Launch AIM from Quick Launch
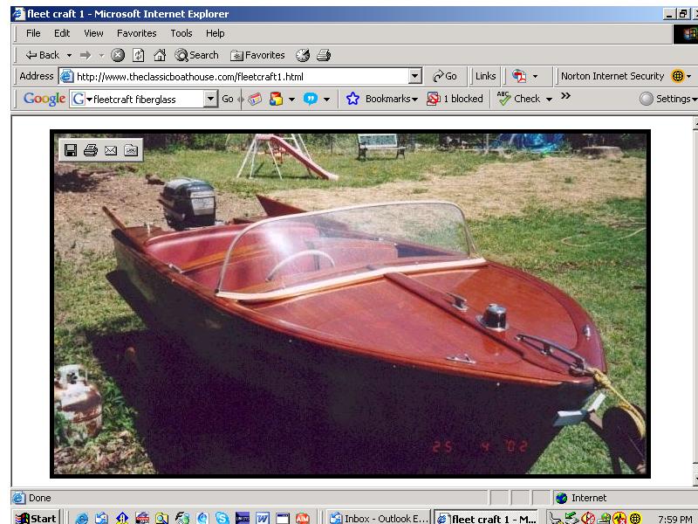This screenshot has height=524, width=698. click(x=302, y=518)
